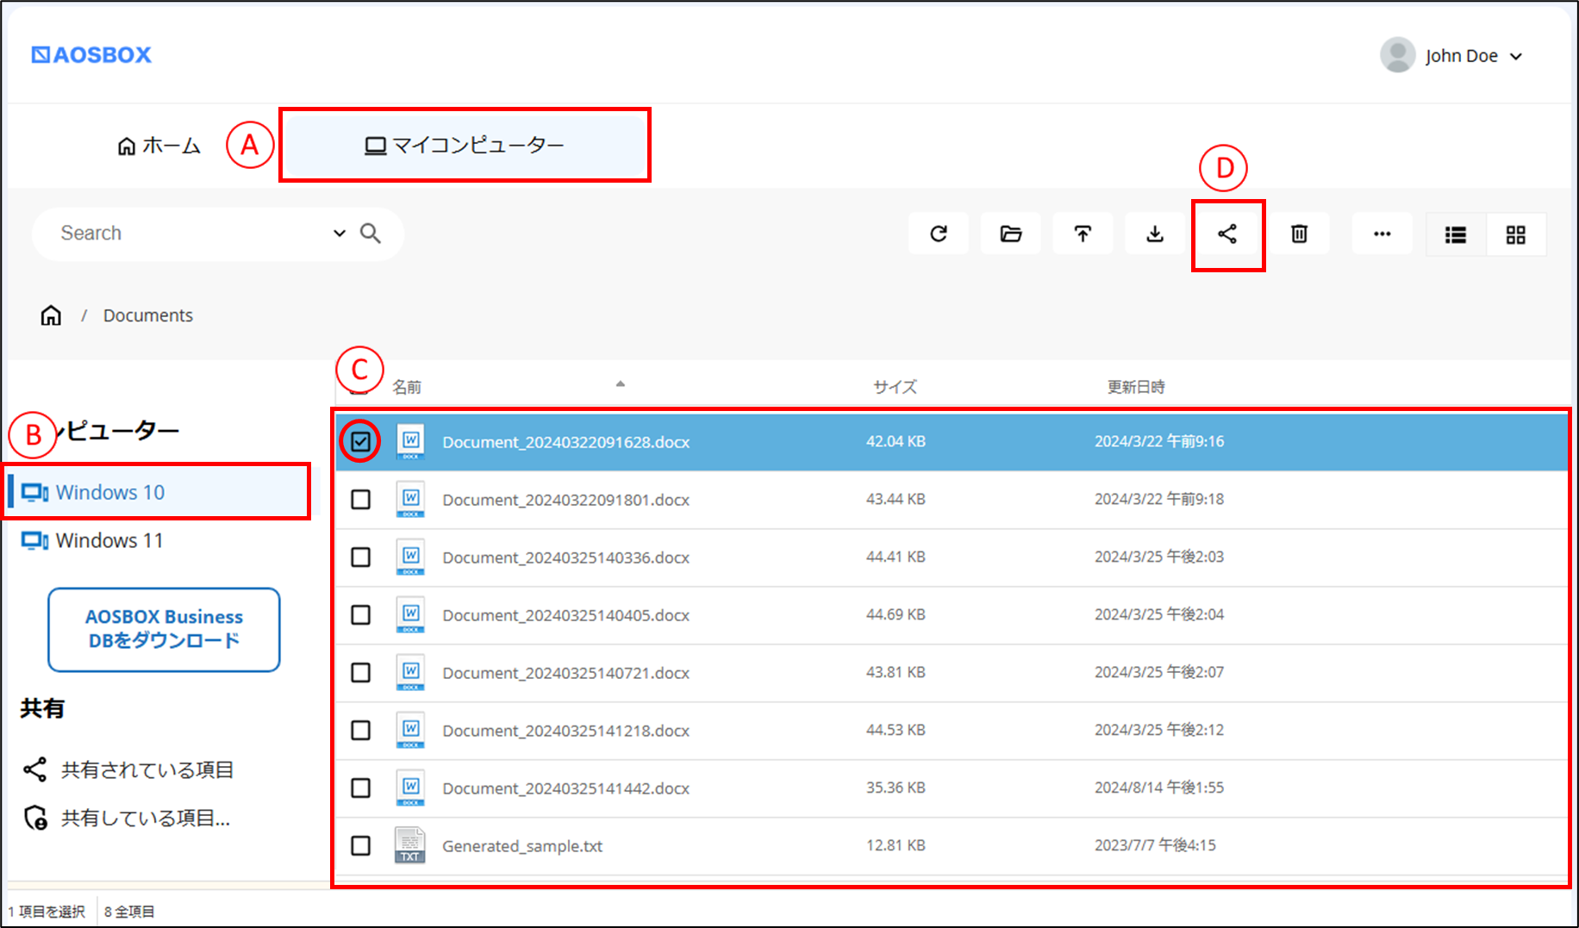Click Documents in the breadcrumb
Viewport: 1579px width, 928px height.
[148, 315]
